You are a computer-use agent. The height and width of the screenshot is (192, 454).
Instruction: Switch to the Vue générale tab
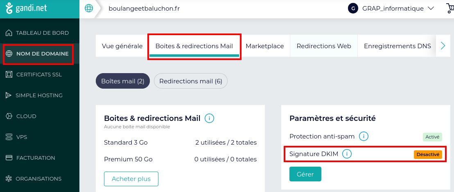[x=122, y=46]
